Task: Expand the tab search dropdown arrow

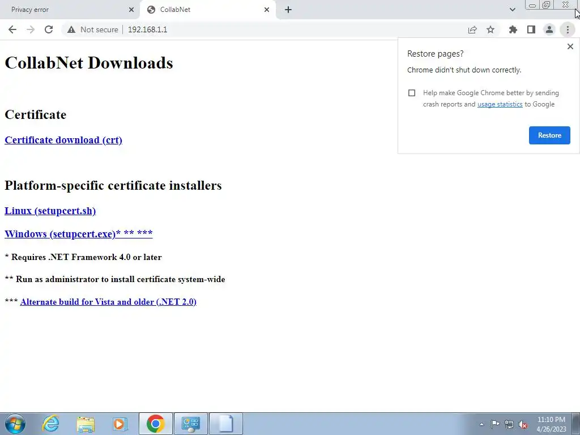Action: point(512,10)
